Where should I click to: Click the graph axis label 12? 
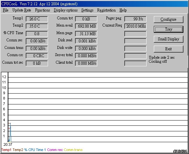pos(4,77)
